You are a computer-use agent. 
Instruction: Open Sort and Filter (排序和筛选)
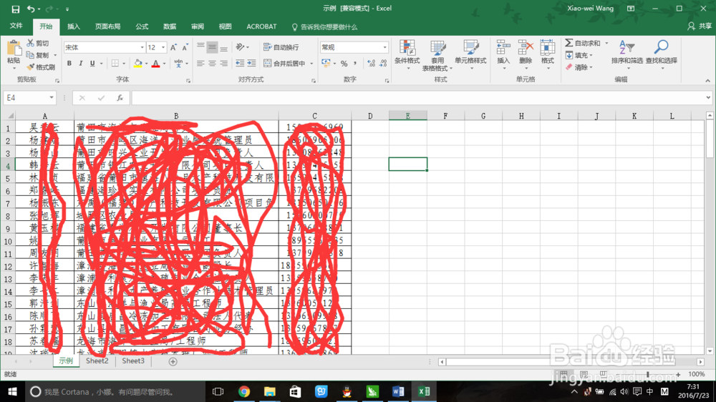[627, 54]
